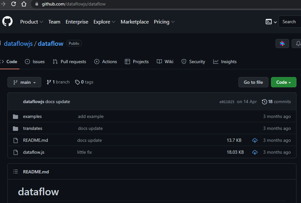Download README.md via the cloud icon
The height and width of the screenshot is (203, 301).
tap(255, 140)
